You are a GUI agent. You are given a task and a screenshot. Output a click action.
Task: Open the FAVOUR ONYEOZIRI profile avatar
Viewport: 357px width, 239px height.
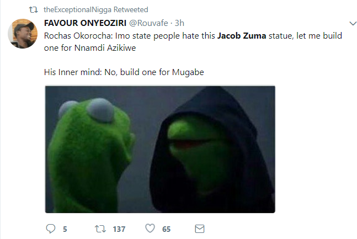23,34
